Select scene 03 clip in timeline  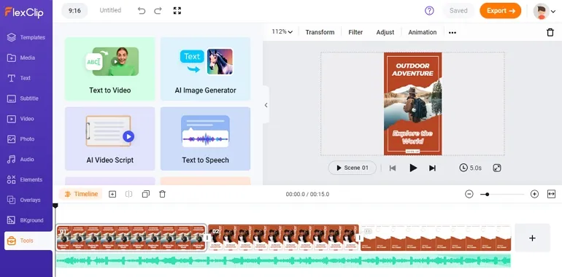point(436,238)
